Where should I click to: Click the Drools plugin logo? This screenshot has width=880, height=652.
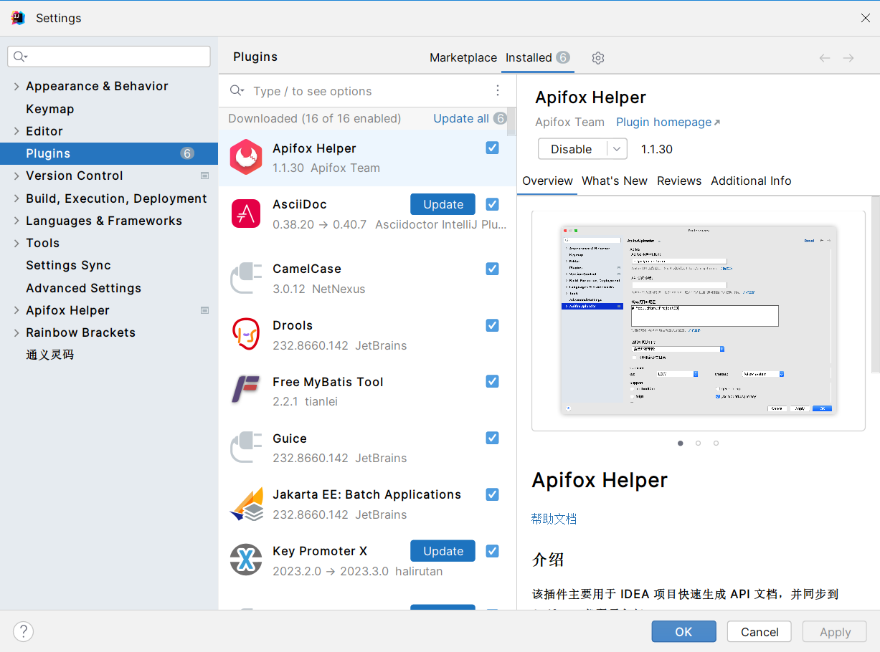(x=246, y=334)
